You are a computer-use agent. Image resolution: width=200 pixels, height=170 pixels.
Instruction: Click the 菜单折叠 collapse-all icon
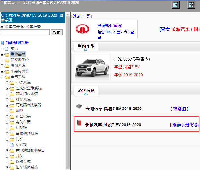(23, 27)
